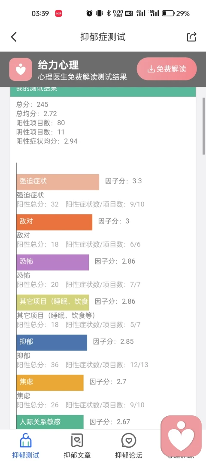Tap the 心理医生免费解读测试结果 banner text
Viewport: 206px width, 461px height.
82,77
